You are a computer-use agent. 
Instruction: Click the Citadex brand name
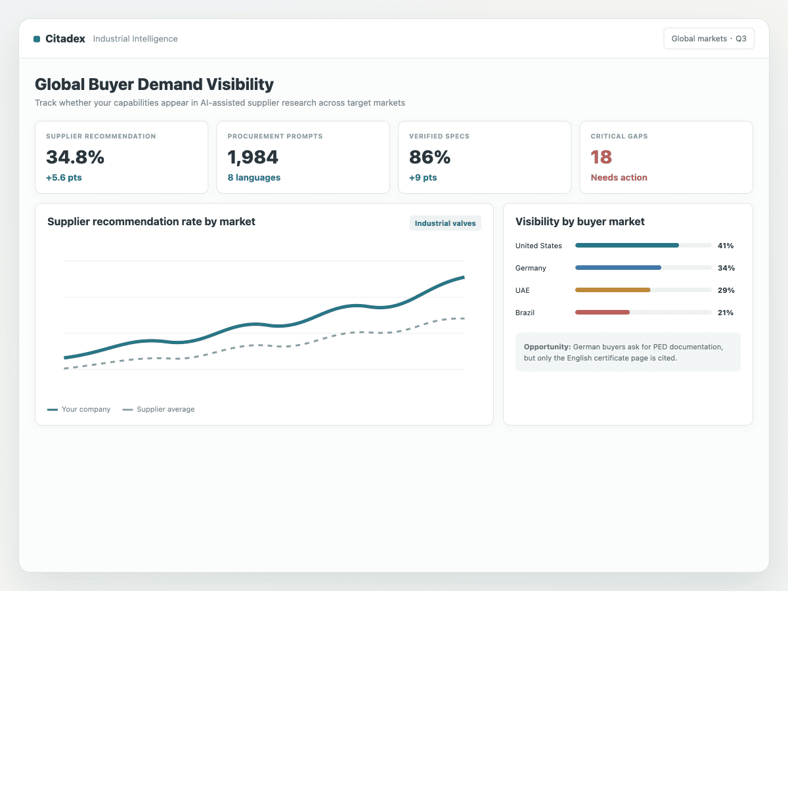[65, 39]
